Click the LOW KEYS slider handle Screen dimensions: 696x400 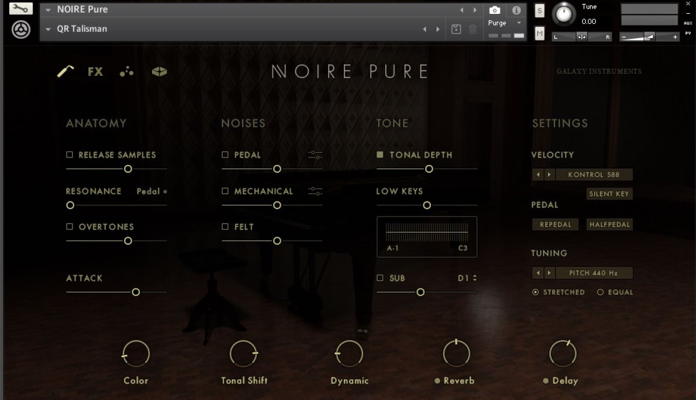(x=427, y=205)
